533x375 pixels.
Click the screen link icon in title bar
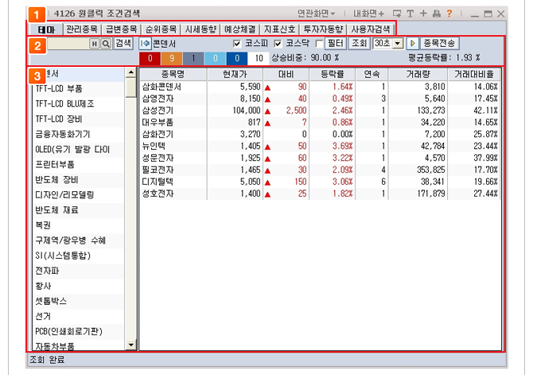pos(397,14)
